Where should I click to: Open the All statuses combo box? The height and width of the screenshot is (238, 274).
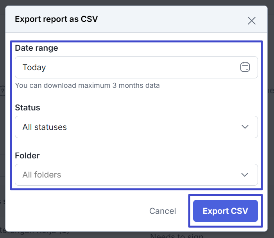coord(136,127)
